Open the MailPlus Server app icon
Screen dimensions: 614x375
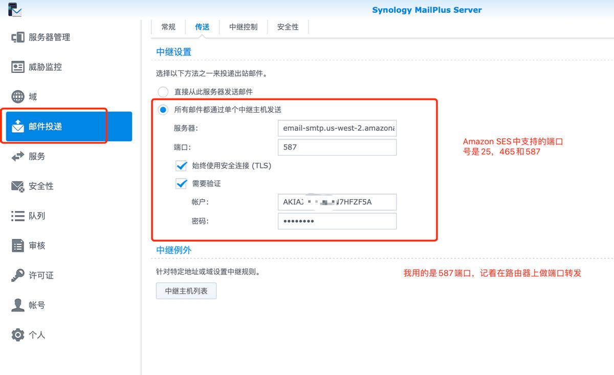click(15, 9)
